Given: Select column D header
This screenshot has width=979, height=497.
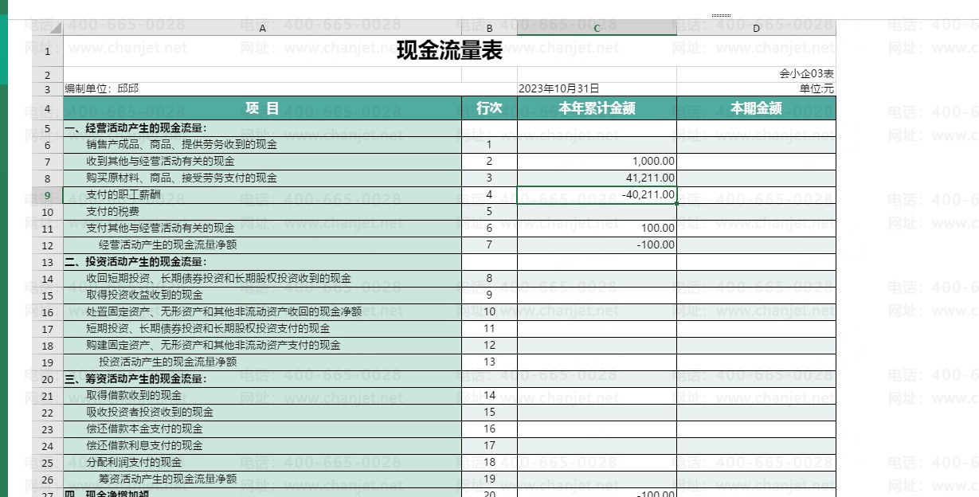Looking at the screenshot, I should click(x=756, y=28).
